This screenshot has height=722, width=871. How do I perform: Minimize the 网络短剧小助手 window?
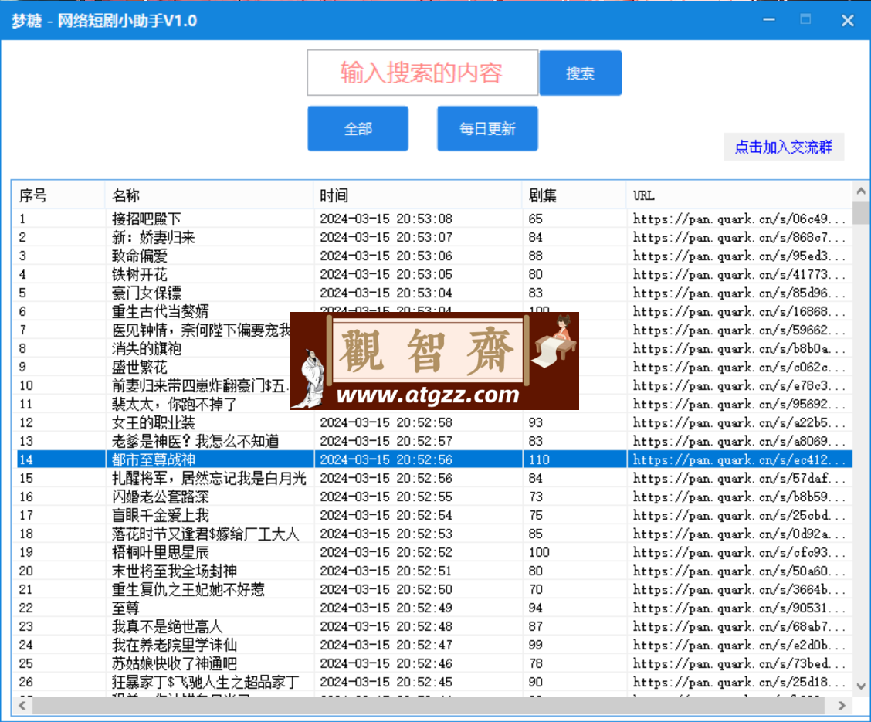769,20
